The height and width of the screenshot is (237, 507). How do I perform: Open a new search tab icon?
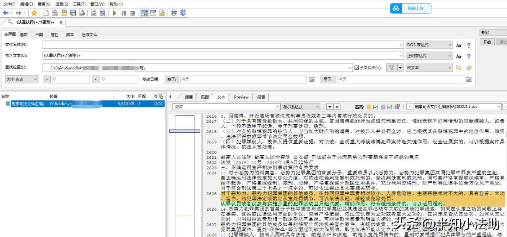point(46,12)
